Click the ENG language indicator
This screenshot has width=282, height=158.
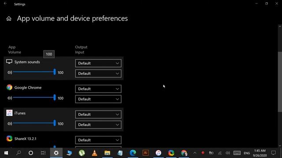[x=247, y=153]
